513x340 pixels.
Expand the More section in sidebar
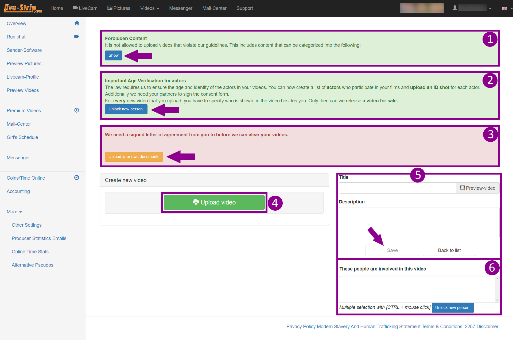[x=14, y=212]
